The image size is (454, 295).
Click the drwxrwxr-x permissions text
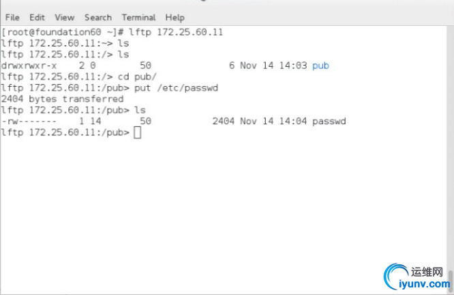[x=29, y=66]
